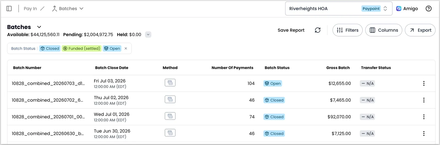Image resolution: width=440 pixels, height=145 pixels.
Task: Click N/A transfer status for $12,655.00 row
Action: tap(367, 83)
